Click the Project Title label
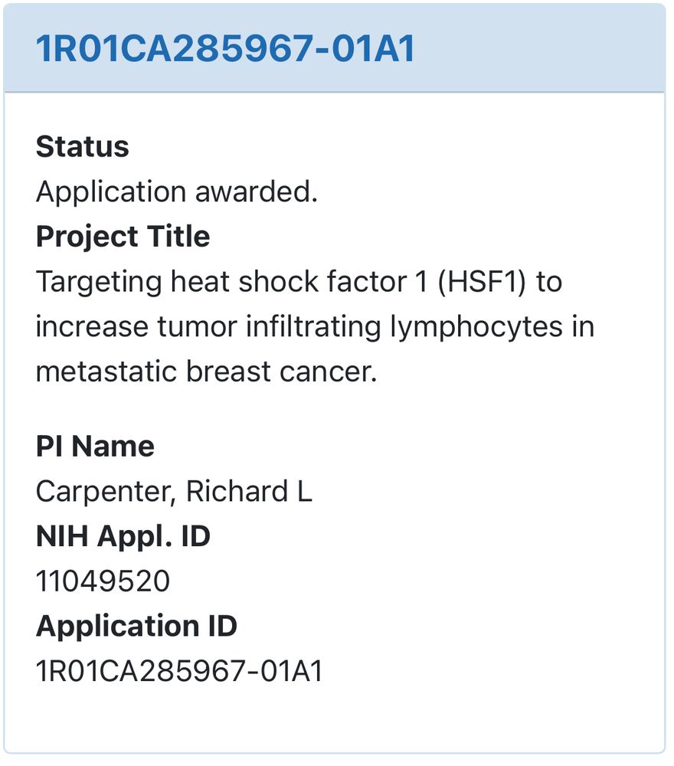 click(x=123, y=237)
